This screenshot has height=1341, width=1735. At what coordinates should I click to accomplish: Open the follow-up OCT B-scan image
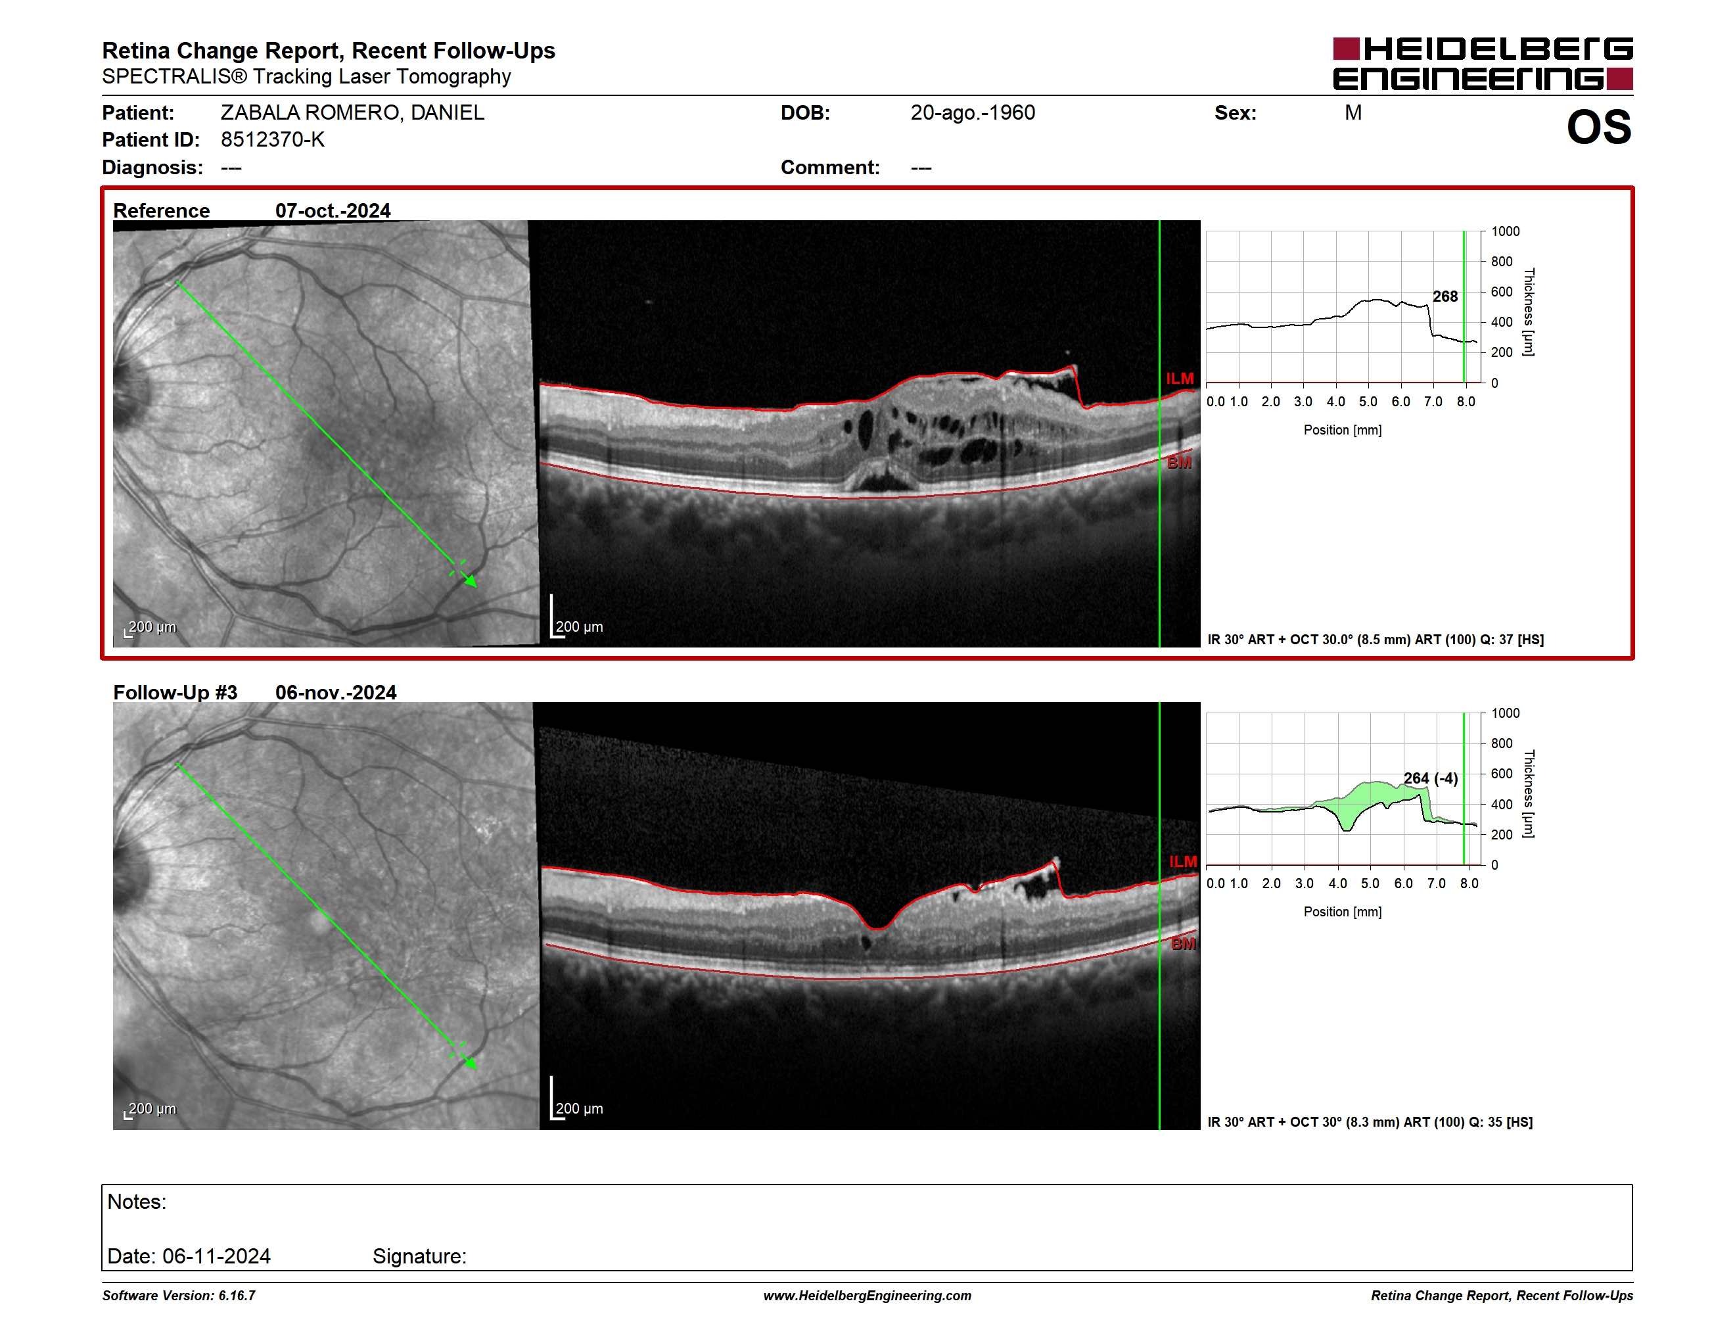click(869, 916)
